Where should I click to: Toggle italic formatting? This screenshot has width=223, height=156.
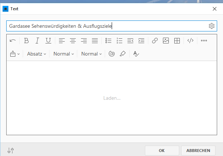pyautogui.click(x=37, y=41)
